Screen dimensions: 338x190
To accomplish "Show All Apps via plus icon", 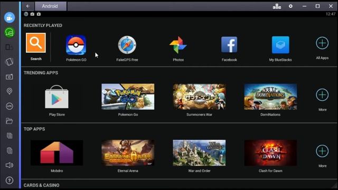I will click(322, 43).
